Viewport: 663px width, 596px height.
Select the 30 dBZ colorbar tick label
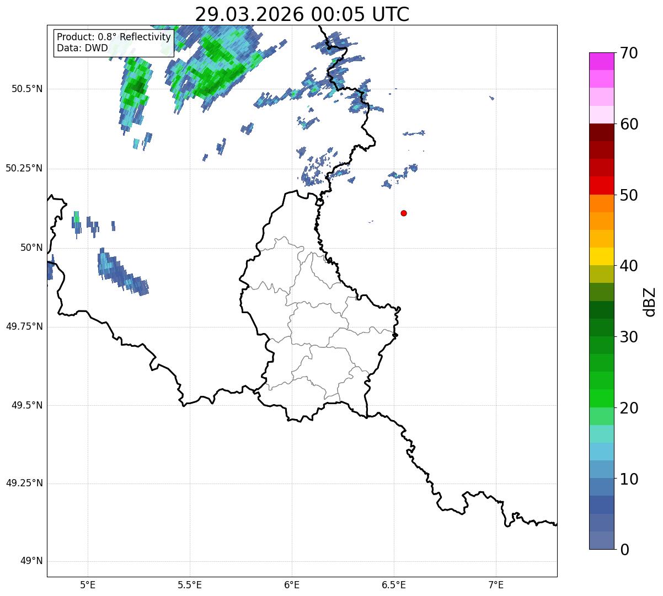tap(629, 337)
